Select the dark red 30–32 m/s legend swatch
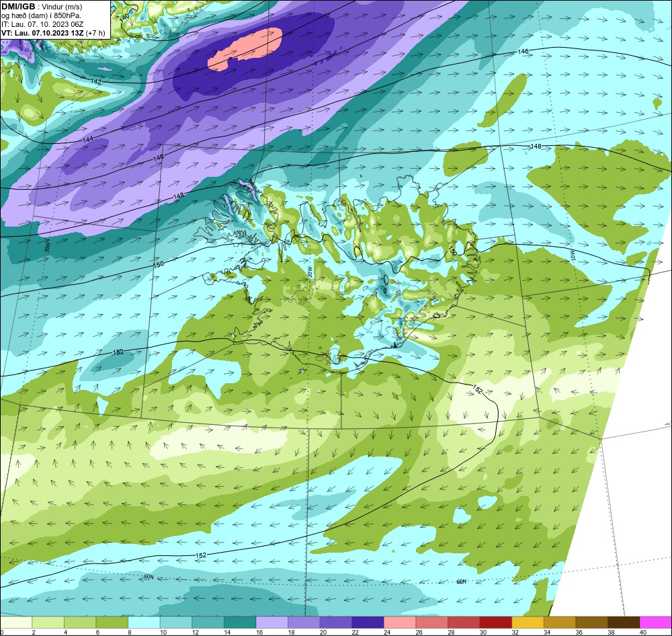672x636 pixels. 495,623
